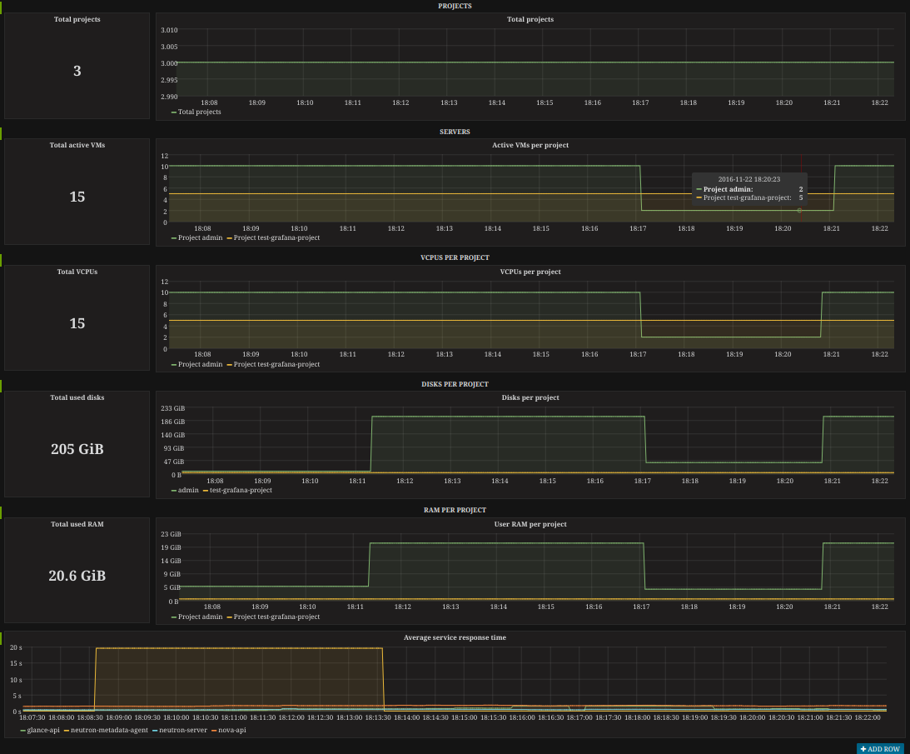Click the orange color dash beside nova-api
Image resolution: width=910 pixels, height=754 pixels.
(x=214, y=731)
